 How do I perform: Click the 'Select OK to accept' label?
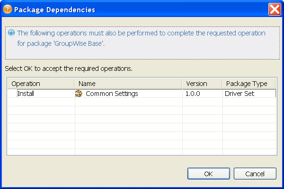pyautogui.click(x=68, y=69)
